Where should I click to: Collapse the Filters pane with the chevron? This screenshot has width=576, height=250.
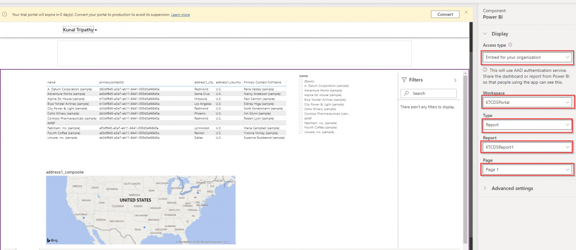tap(455, 80)
